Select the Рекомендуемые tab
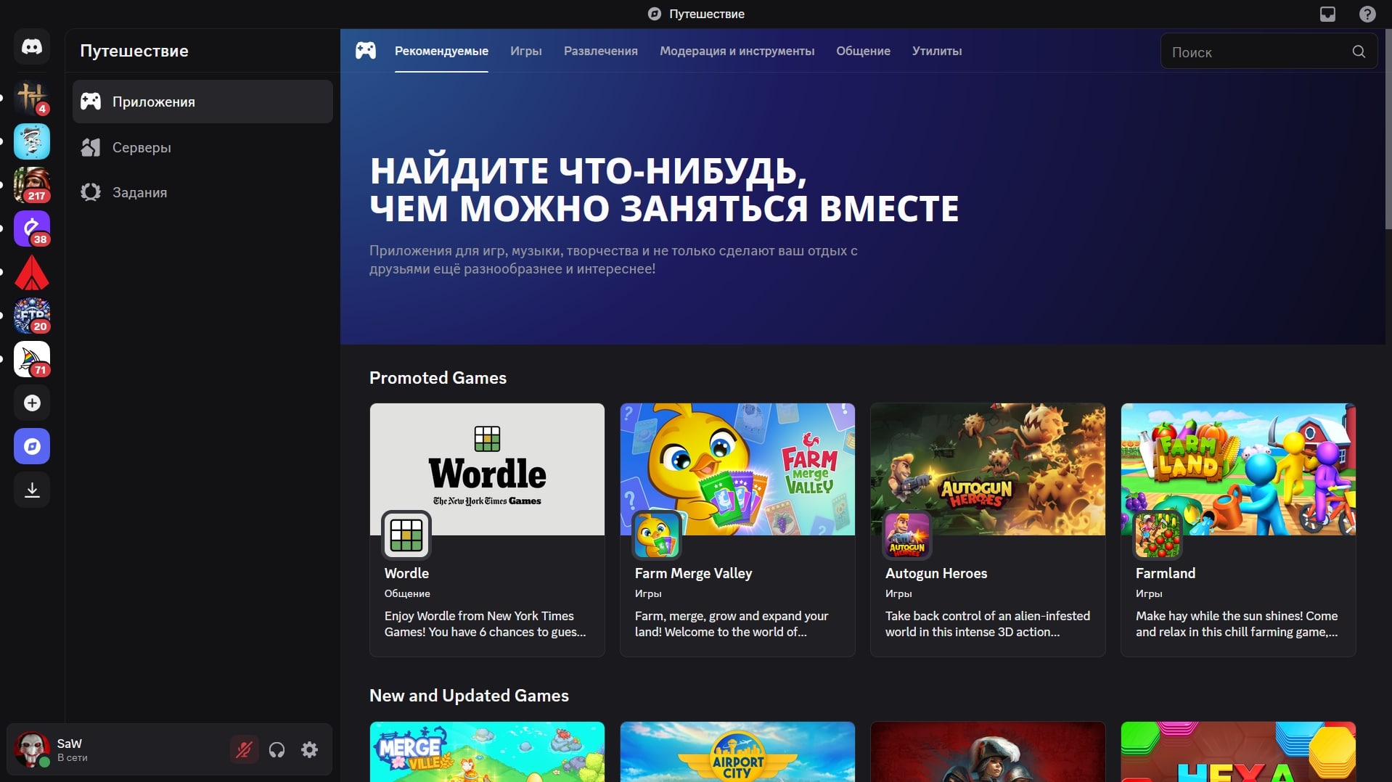1392x782 pixels. [x=441, y=51]
